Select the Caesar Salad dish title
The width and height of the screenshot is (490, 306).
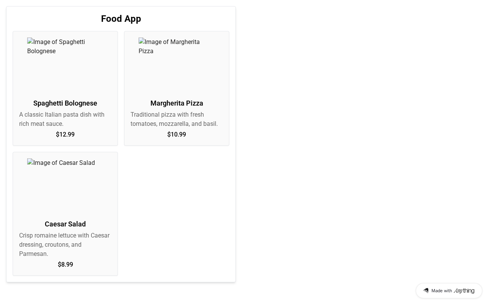point(65,224)
